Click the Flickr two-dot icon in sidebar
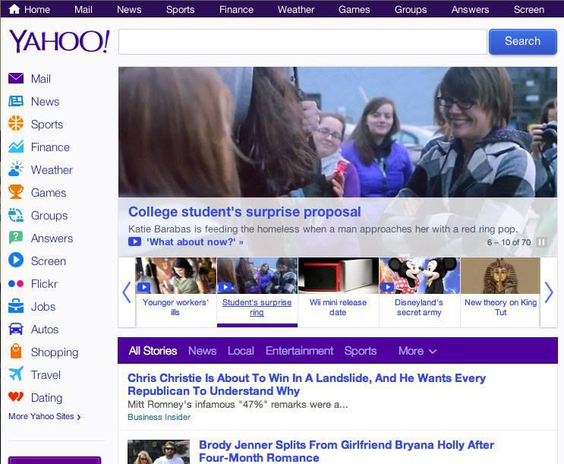Image resolution: width=564 pixels, height=464 pixels. click(16, 284)
